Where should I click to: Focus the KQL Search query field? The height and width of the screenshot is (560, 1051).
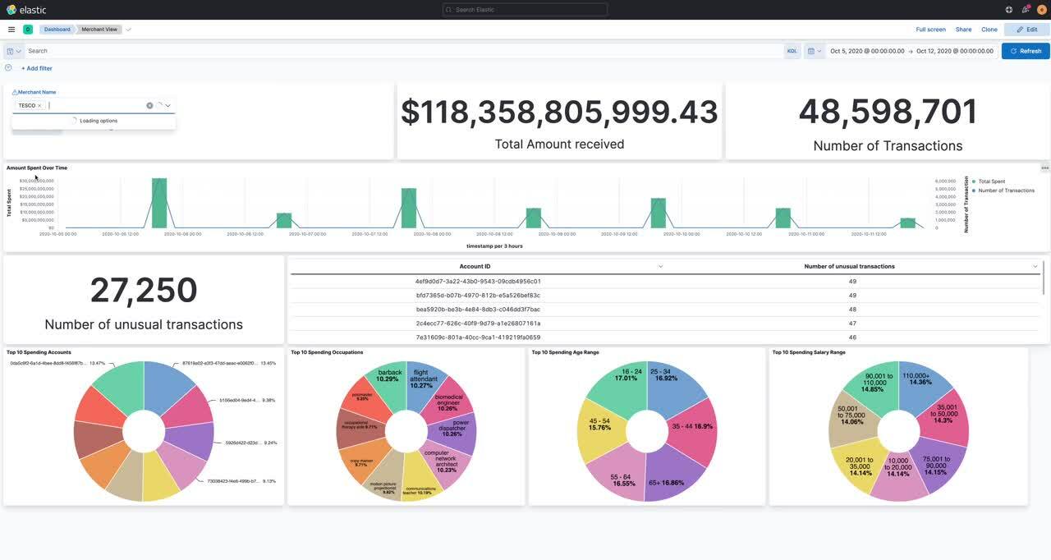[404, 51]
